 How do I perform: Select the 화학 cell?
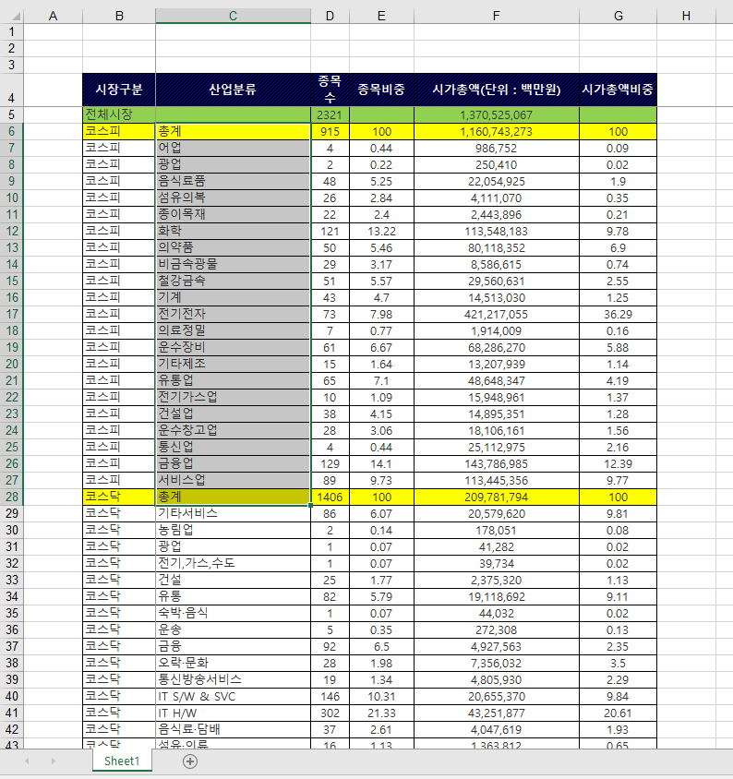click(233, 231)
